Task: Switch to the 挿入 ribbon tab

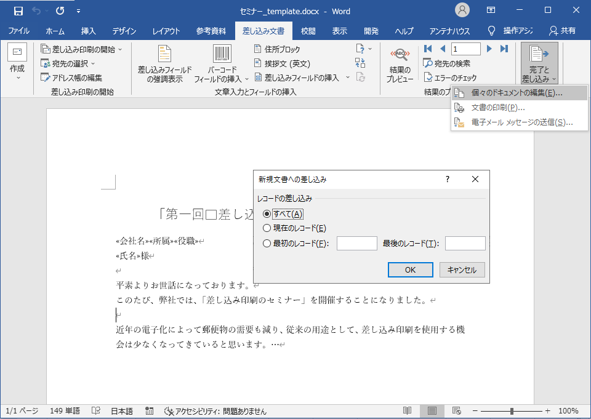Action: (89, 31)
